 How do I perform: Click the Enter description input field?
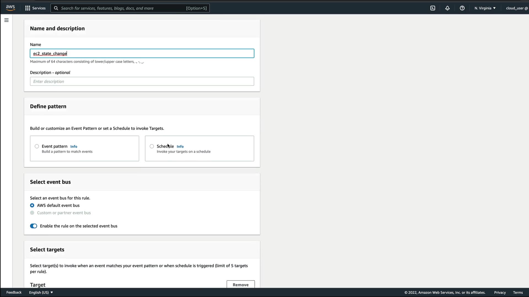[142, 81]
